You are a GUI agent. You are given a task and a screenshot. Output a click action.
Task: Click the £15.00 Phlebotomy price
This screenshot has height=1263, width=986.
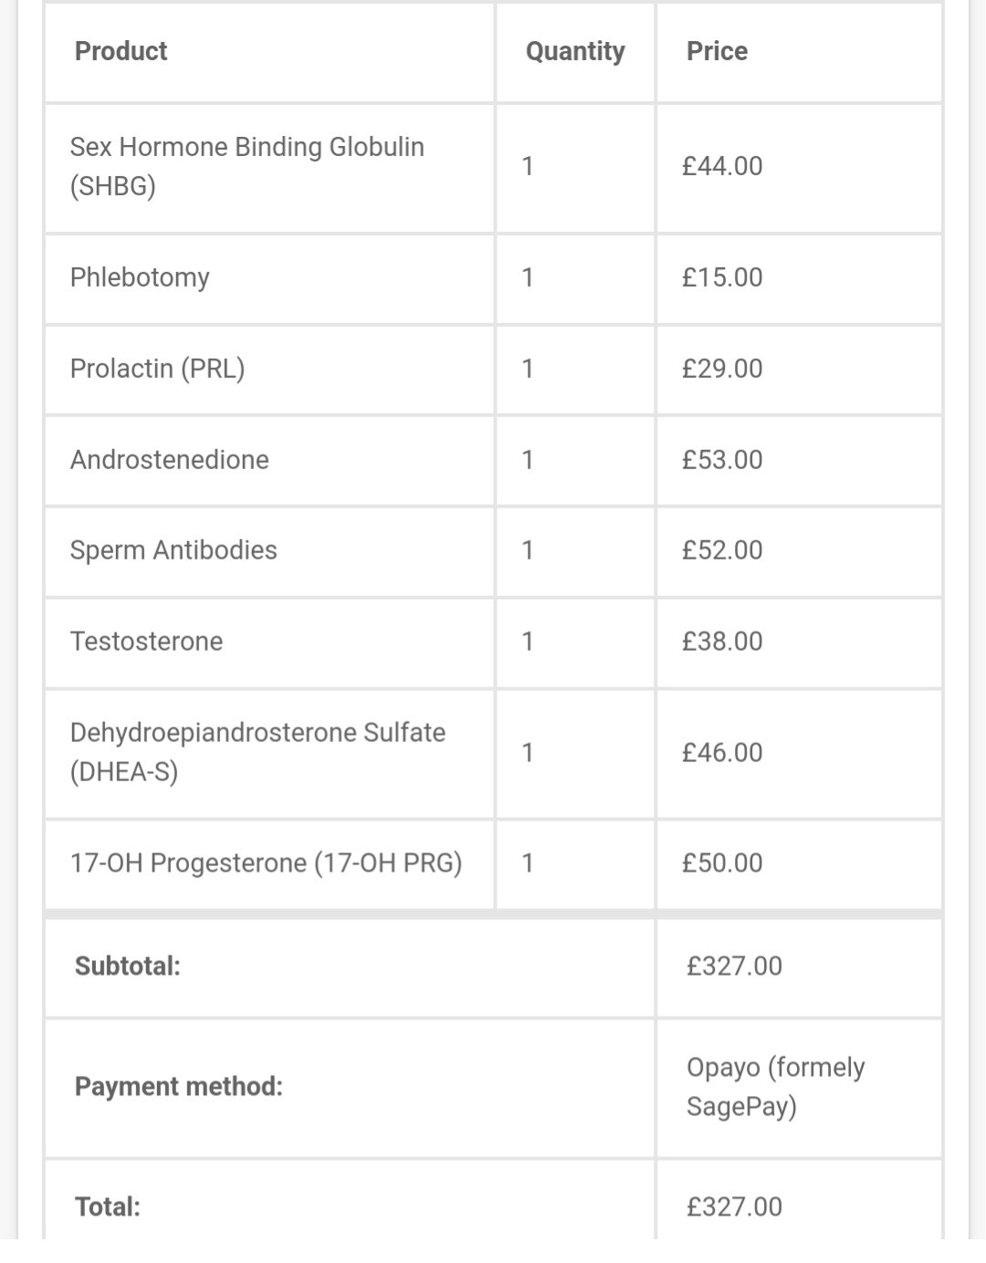pos(722,277)
